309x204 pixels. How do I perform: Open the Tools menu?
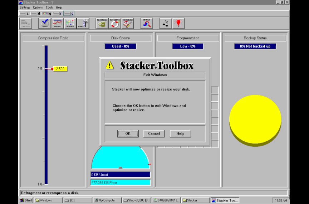(49, 8)
